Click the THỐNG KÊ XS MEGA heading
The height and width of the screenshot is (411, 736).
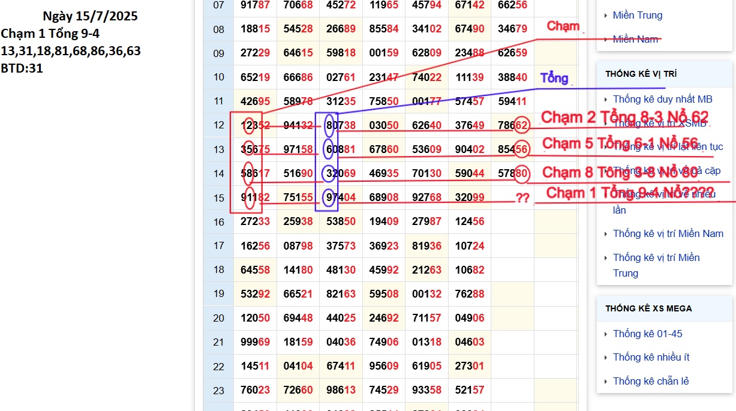(x=648, y=308)
